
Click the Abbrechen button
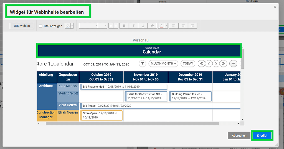coord(239,136)
